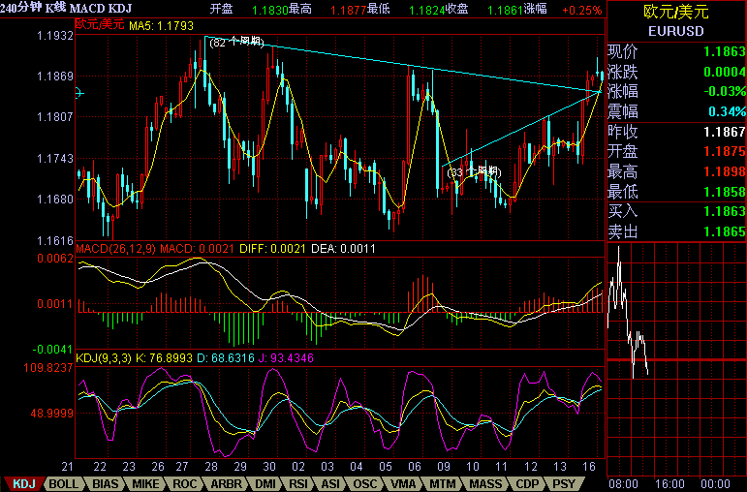Image resolution: width=747 pixels, height=492 pixels.
Task: Select the RSI indicator tab
Action: 298,484
